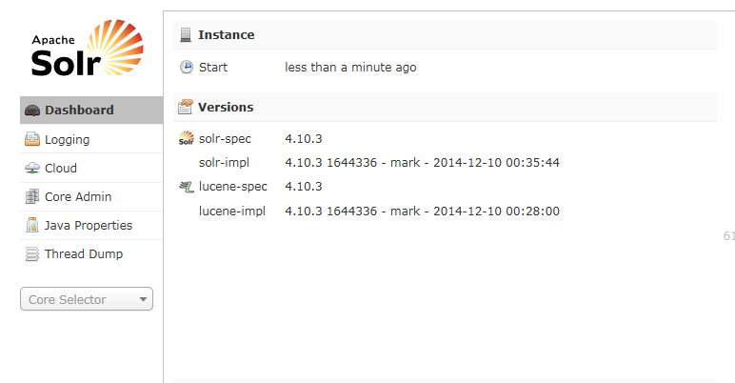This screenshot has height=383, width=735.
Task: Open the Thread Dump page
Action: (84, 254)
